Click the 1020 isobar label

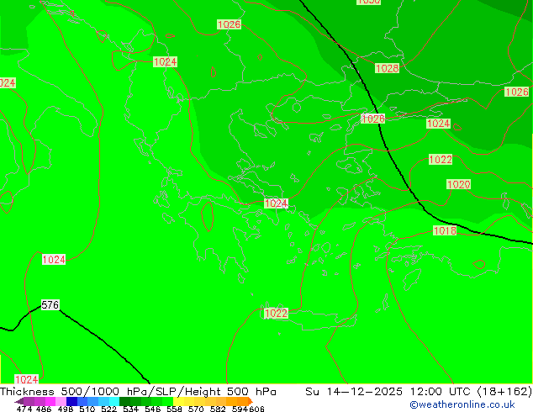pyautogui.click(x=458, y=185)
